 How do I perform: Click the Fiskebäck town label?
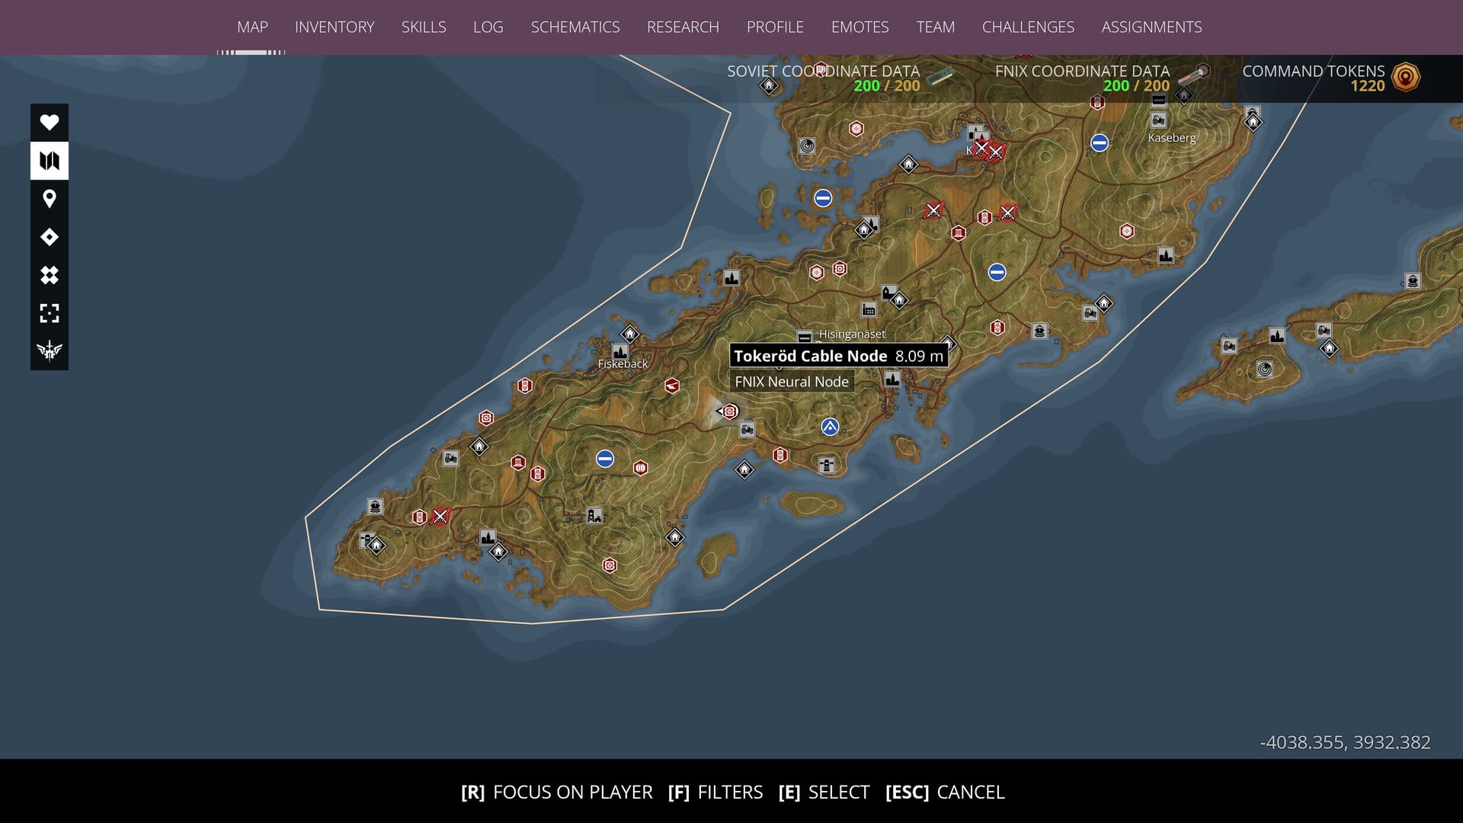[623, 364]
